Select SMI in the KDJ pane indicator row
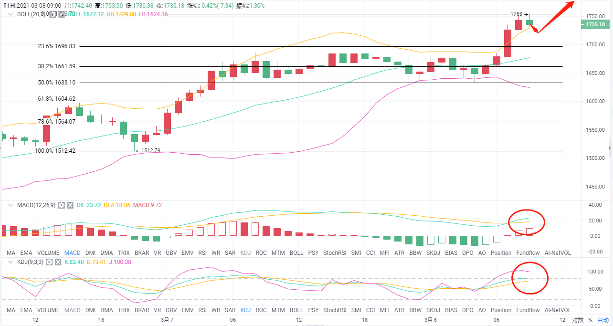This screenshot has height=326, width=613. [x=356, y=310]
